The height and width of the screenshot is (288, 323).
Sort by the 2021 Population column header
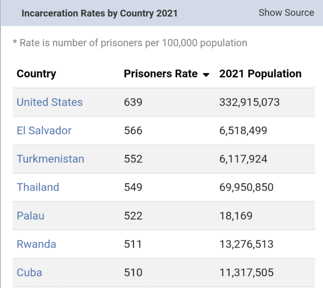[260, 74]
